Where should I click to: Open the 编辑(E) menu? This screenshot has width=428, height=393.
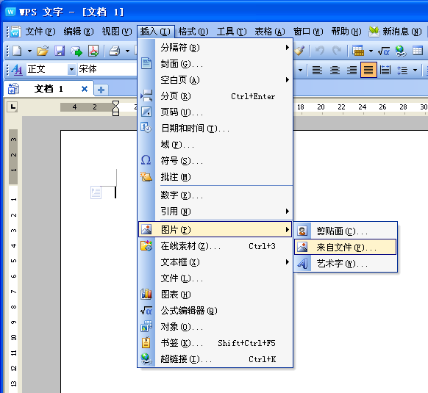pos(79,32)
